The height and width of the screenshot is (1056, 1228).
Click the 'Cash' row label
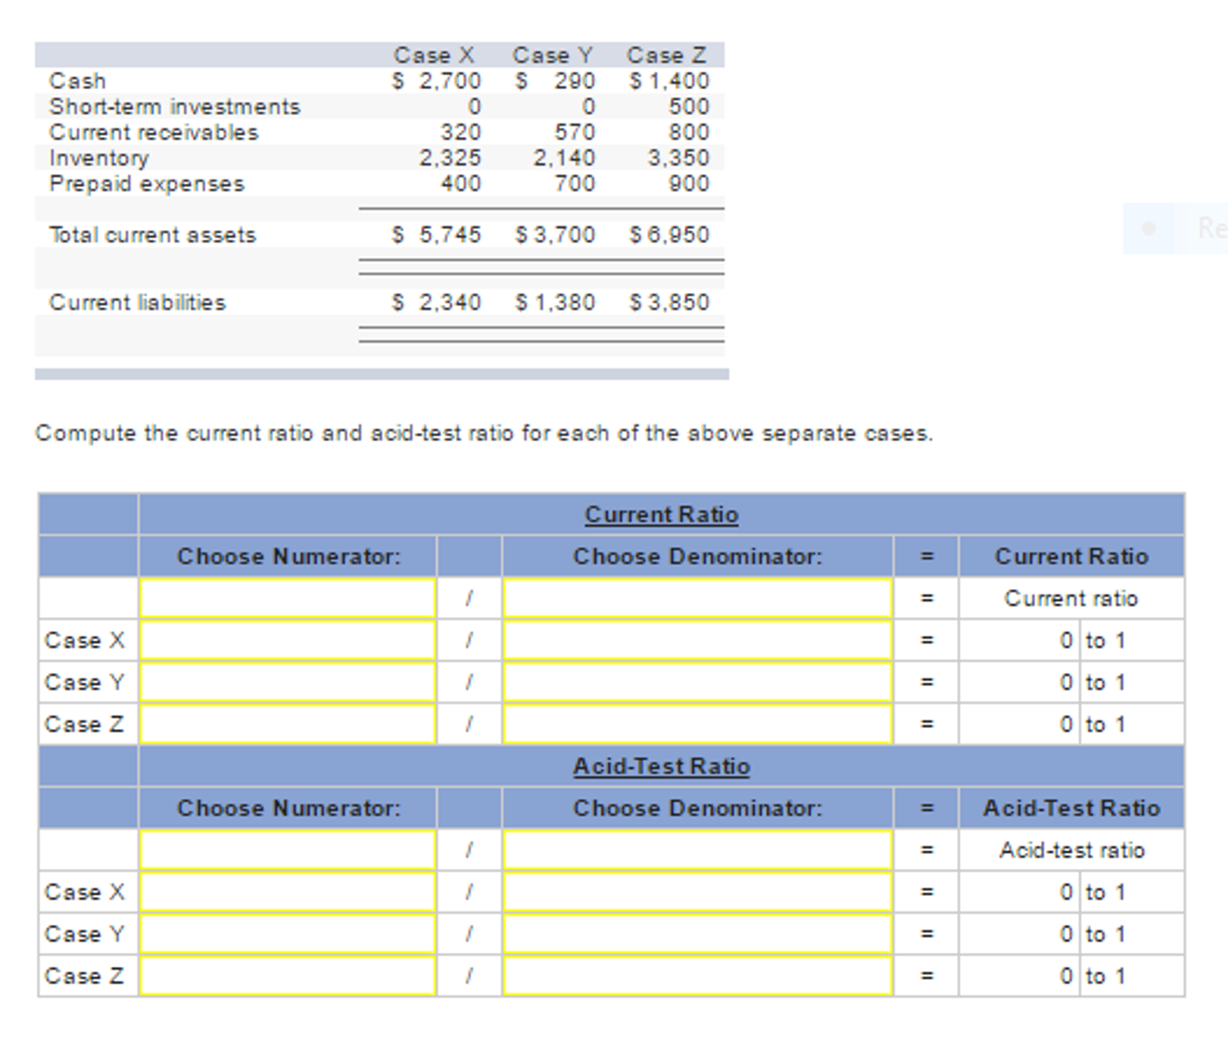(77, 80)
